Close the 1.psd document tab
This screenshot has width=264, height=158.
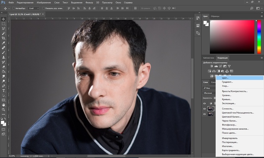coord(43,14)
